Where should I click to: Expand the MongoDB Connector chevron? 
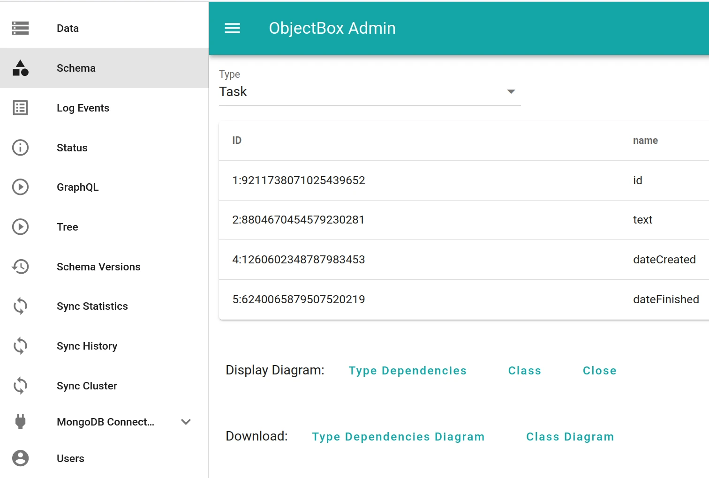(x=186, y=421)
